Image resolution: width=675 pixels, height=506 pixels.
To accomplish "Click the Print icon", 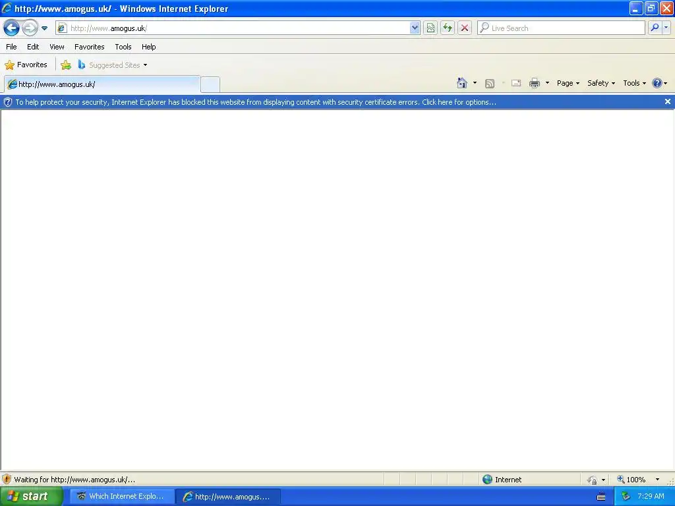I will 535,83.
